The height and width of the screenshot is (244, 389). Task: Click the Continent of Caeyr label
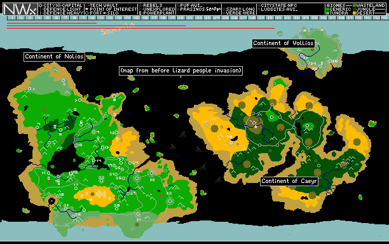tap(289, 181)
